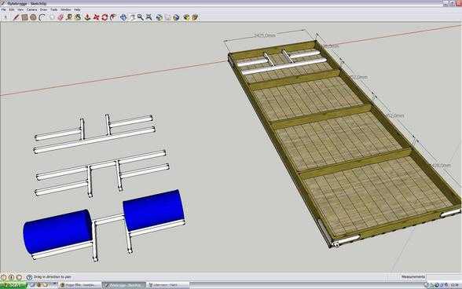The width and height of the screenshot is (462, 289).
Task: Select the arrow Select tool
Action: (5, 17)
